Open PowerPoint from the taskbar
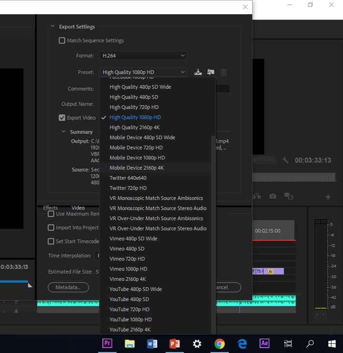 [x=175, y=344]
